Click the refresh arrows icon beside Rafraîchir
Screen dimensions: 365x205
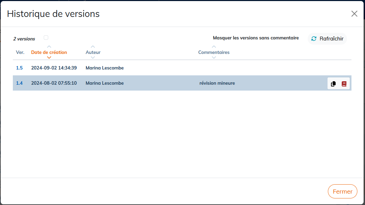pyautogui.click(x=314, y=39)
